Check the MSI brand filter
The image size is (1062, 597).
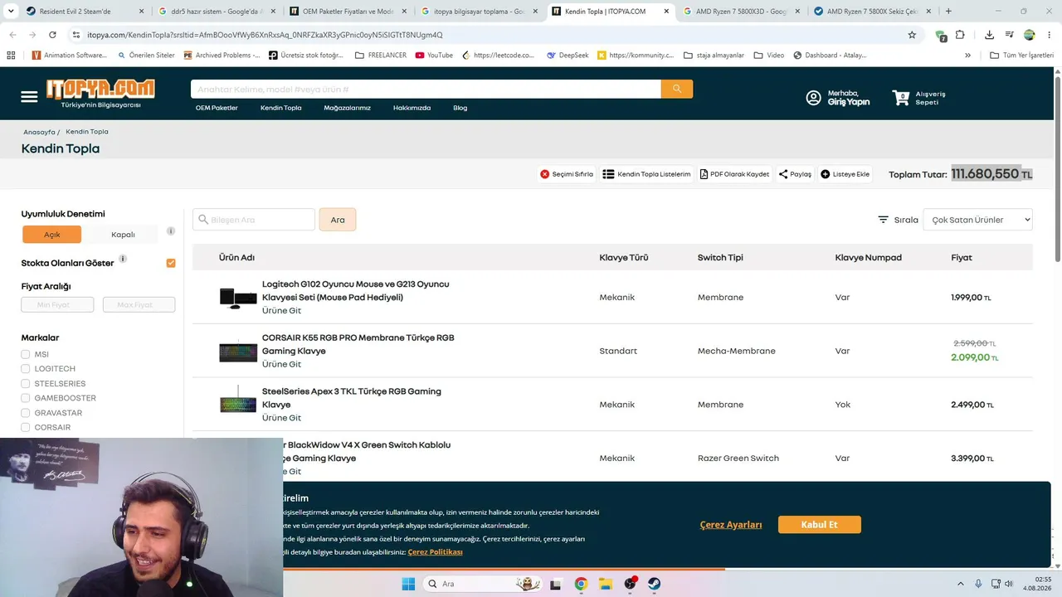[x=26, y=355]
